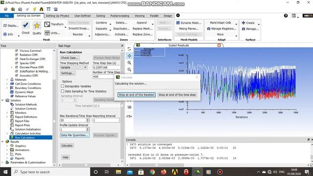
Task: Click the Windows Start button
Action: coord(5,172)
